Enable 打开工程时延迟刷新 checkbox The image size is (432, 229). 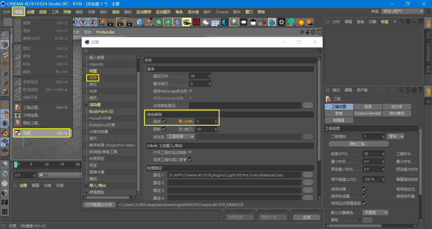(x=190, y=152)
